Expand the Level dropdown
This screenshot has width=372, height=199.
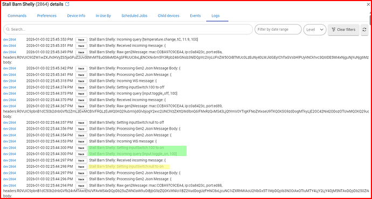(x=315, y=30)
